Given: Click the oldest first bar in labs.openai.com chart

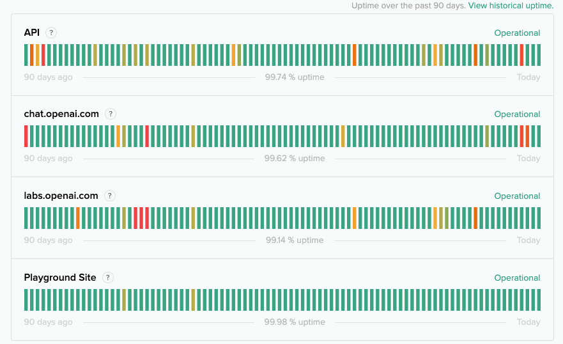Looking at the screenshot, I should [x=26, y=218].
